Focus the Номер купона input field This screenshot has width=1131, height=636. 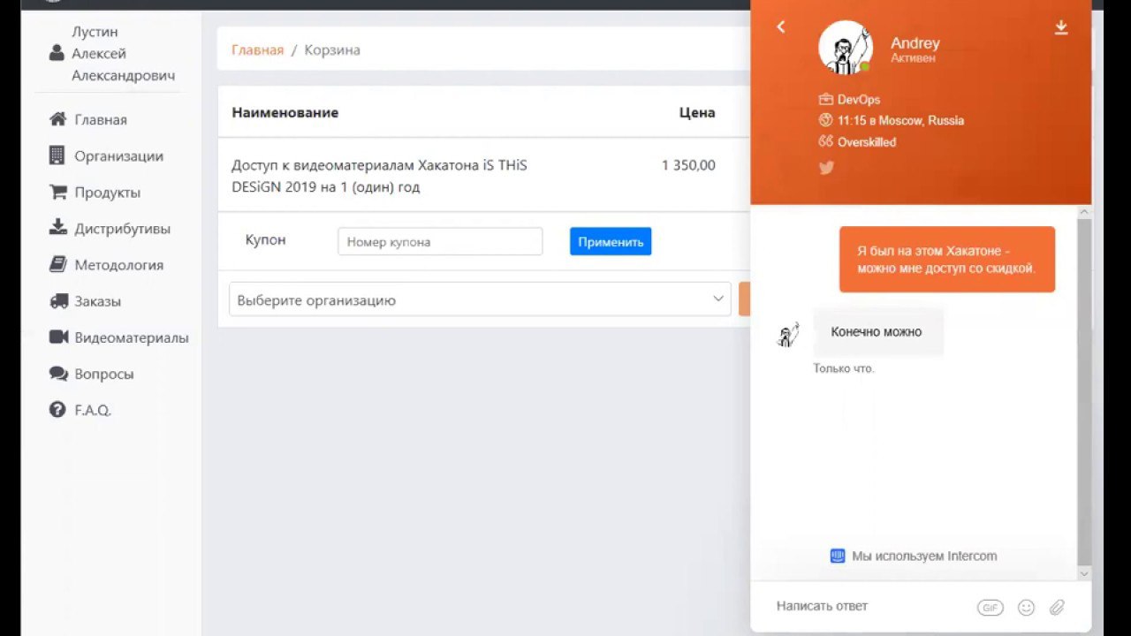[x=440, y=241]
